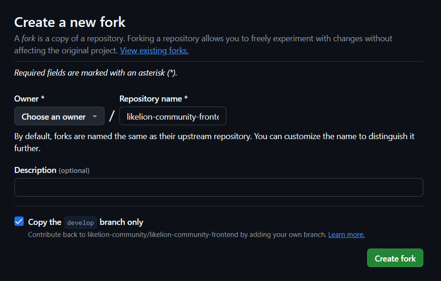The image size is (441, 281).
Task: Click the slash separator beside the owner selector
Action: [x=112, y=116]
